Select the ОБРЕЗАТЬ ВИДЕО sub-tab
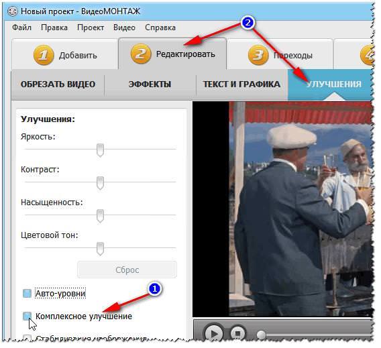 point(58,84)
